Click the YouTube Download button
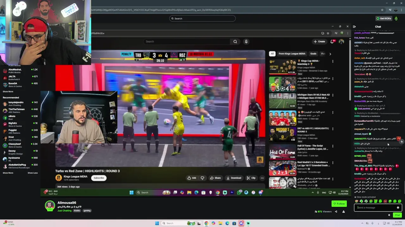This screenshot has width=405, height=227. click(234, 178)
